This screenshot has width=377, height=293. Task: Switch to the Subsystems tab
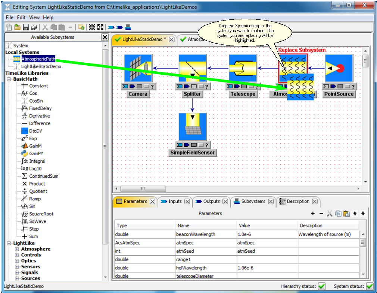253,202
